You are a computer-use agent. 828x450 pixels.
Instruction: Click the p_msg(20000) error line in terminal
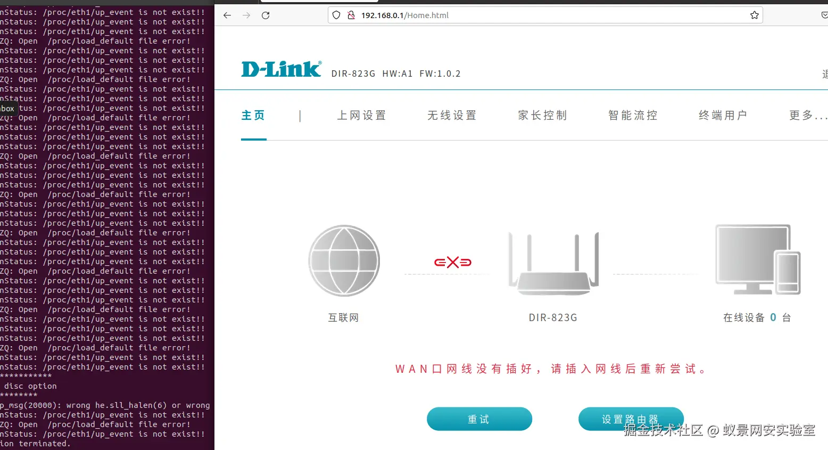pos(105,405)
